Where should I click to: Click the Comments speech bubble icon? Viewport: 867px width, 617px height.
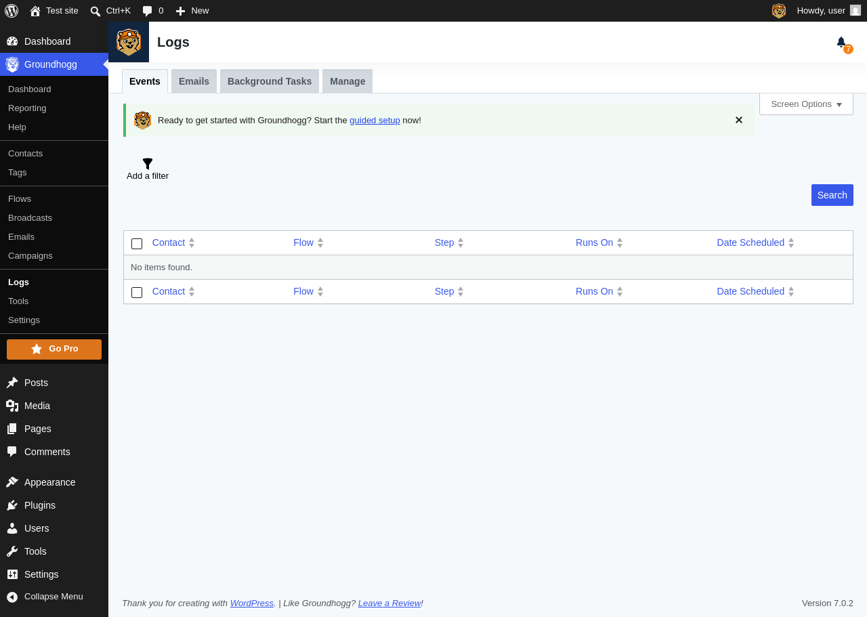[x=12, y=452]
